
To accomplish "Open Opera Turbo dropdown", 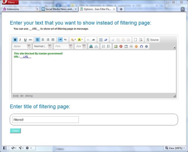I will [x=29, y=148].
